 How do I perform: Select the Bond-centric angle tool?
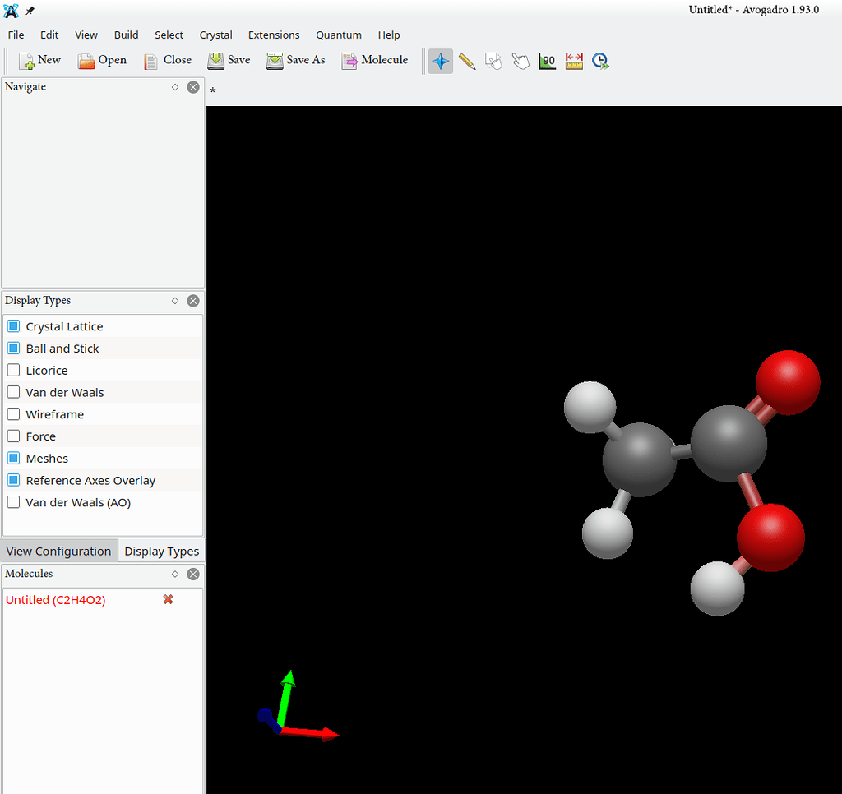pyautogui.click(x=547, y=61)
